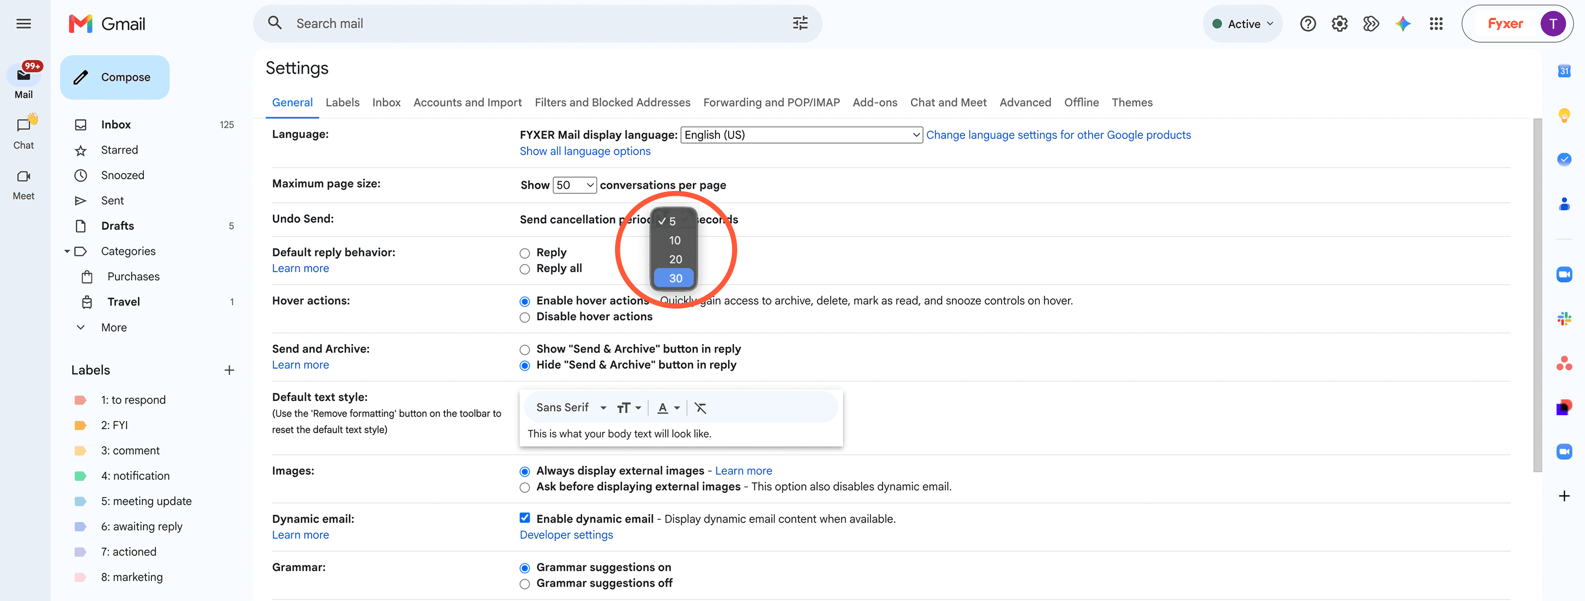Click the search options filter icon
Image resolution: width=1585 pixels, height=601 pixels.
[800, 23]
